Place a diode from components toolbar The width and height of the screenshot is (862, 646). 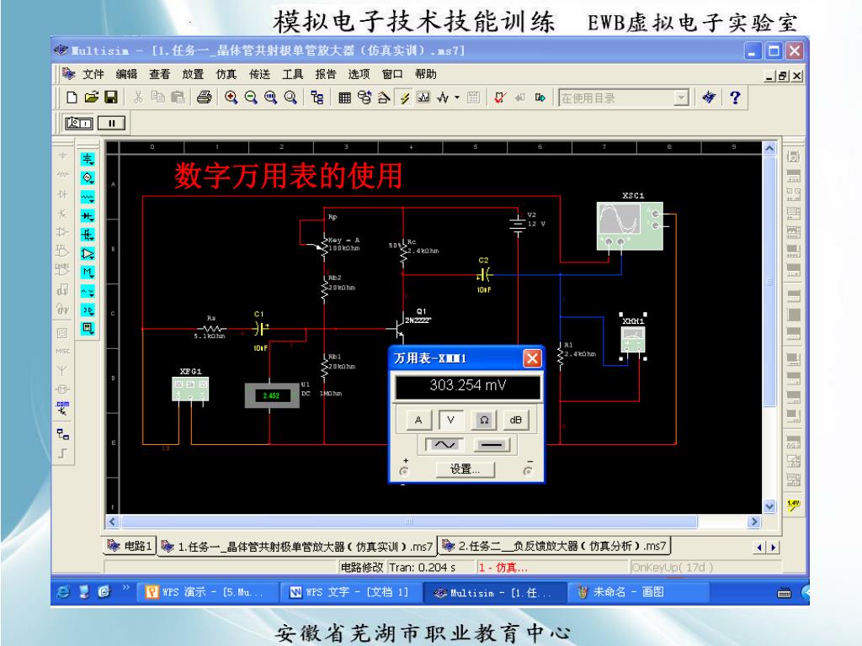88,216
